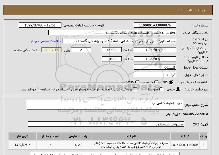Click the remaining days field showing 2
Image resolution: width=219 pixels, height=155 pixels.
coord(81,50)
